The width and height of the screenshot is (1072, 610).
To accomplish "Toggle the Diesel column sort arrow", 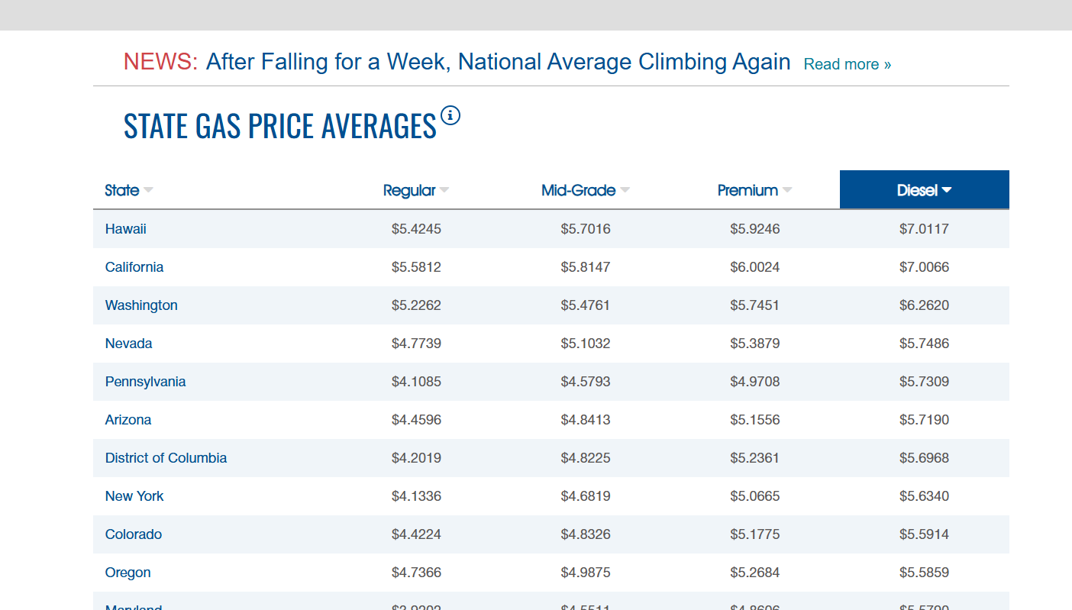I will pyautogui.click(x=947, y=190).
